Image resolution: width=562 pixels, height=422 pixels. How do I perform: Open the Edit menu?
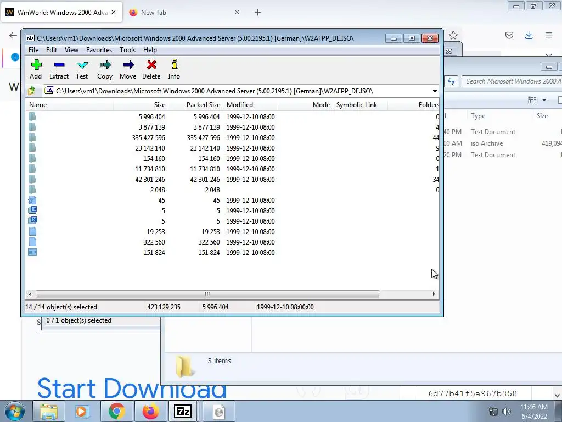pos(52,50)
